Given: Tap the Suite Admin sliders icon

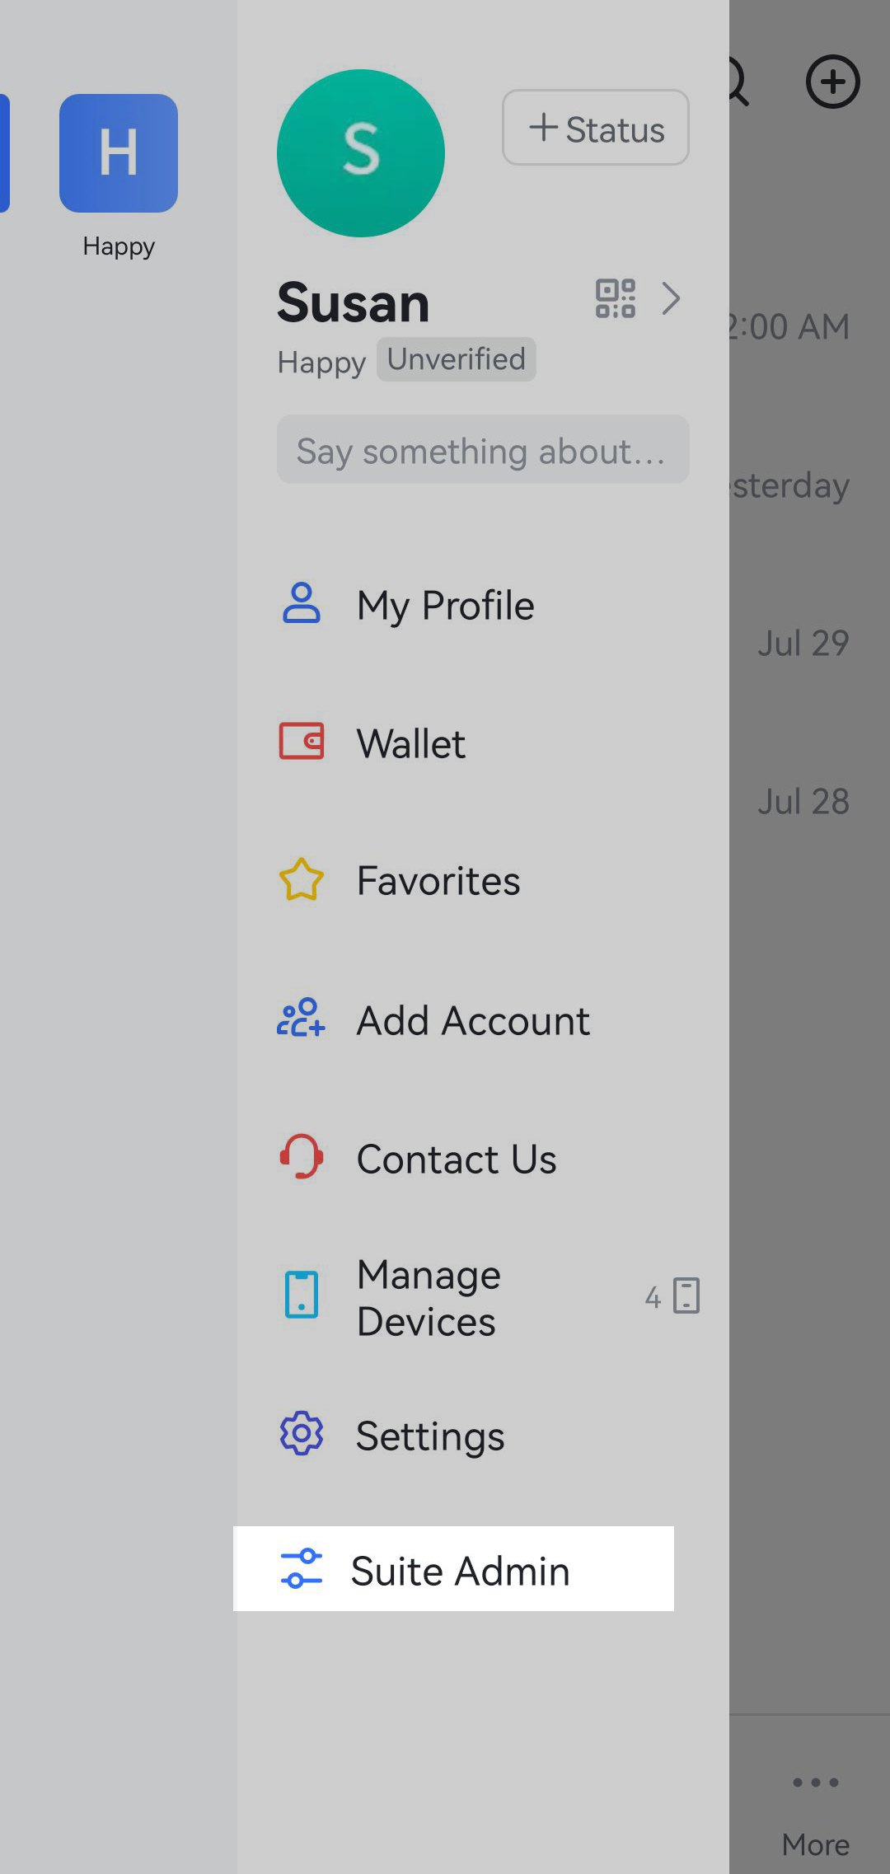Looking at the screenshot, I should (302, 1568).
